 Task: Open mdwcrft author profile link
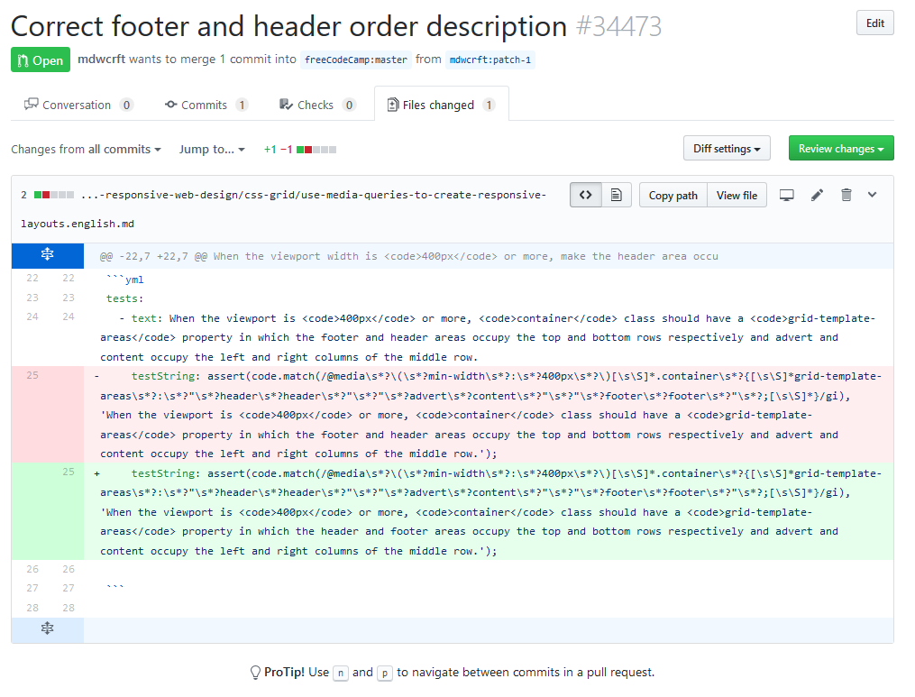click(x=101, y=59)
